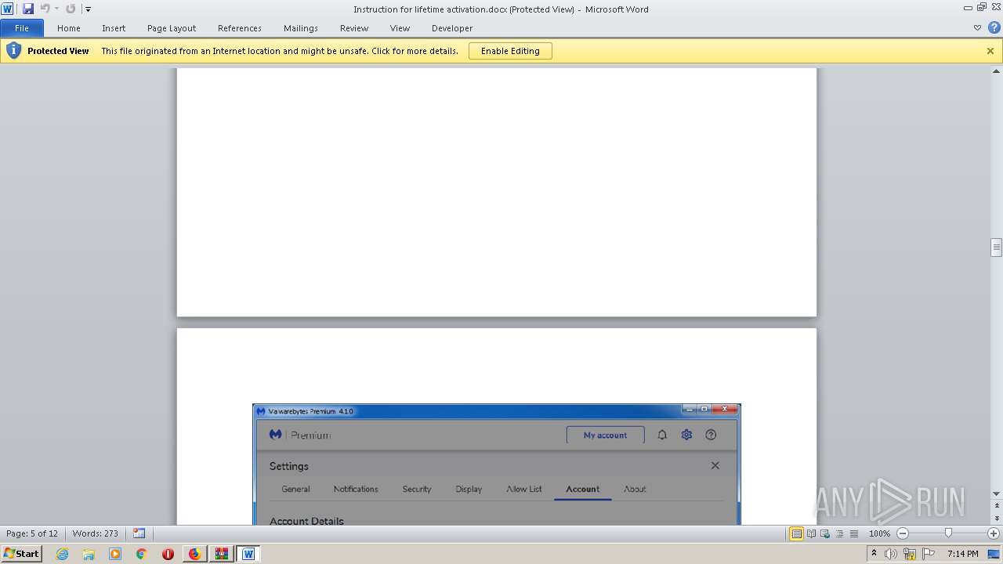The image size is (1003, 564).
Task: Click the volume speaker tray icon
Action: (x=891, y=554)
